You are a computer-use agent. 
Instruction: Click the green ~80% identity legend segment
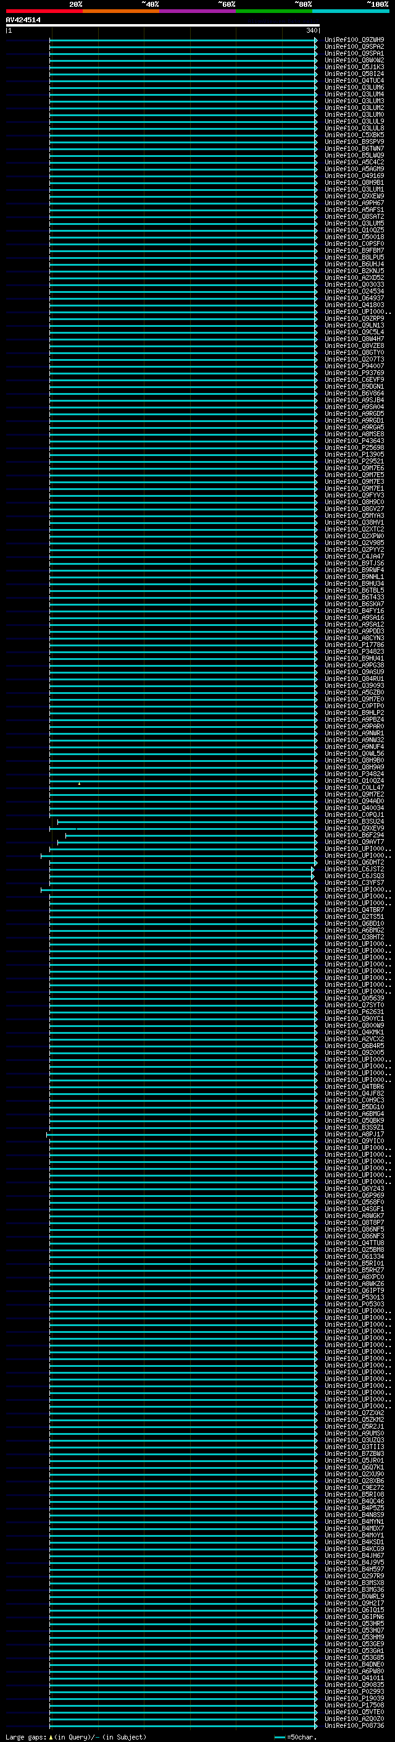[274, 11]
